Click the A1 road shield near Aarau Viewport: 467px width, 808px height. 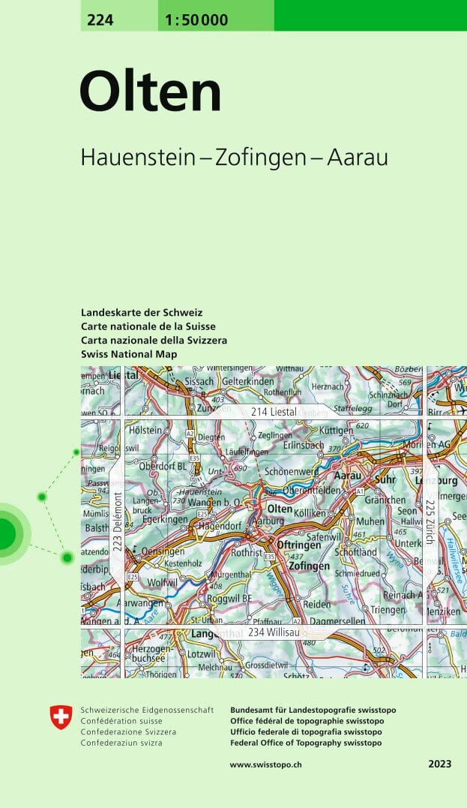pyautogui.click(x=360, y=491)
